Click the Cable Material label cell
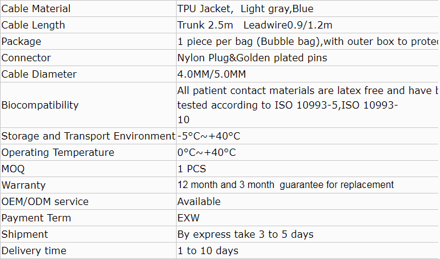This screenshot has height=259, width=440. click(36, 8)
